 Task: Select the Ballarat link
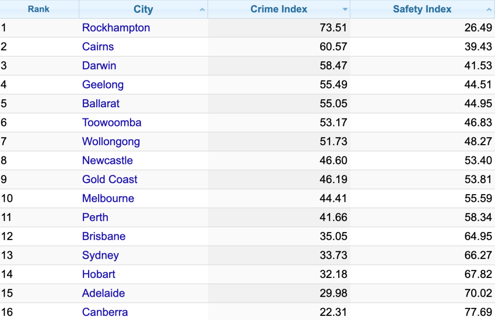(101, 103)
